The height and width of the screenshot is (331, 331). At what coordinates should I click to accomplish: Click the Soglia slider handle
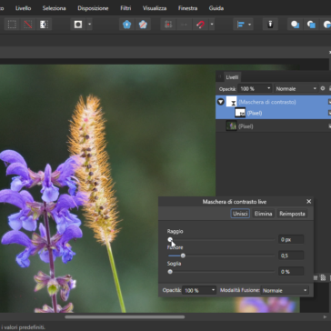click(x=170, y=272)
